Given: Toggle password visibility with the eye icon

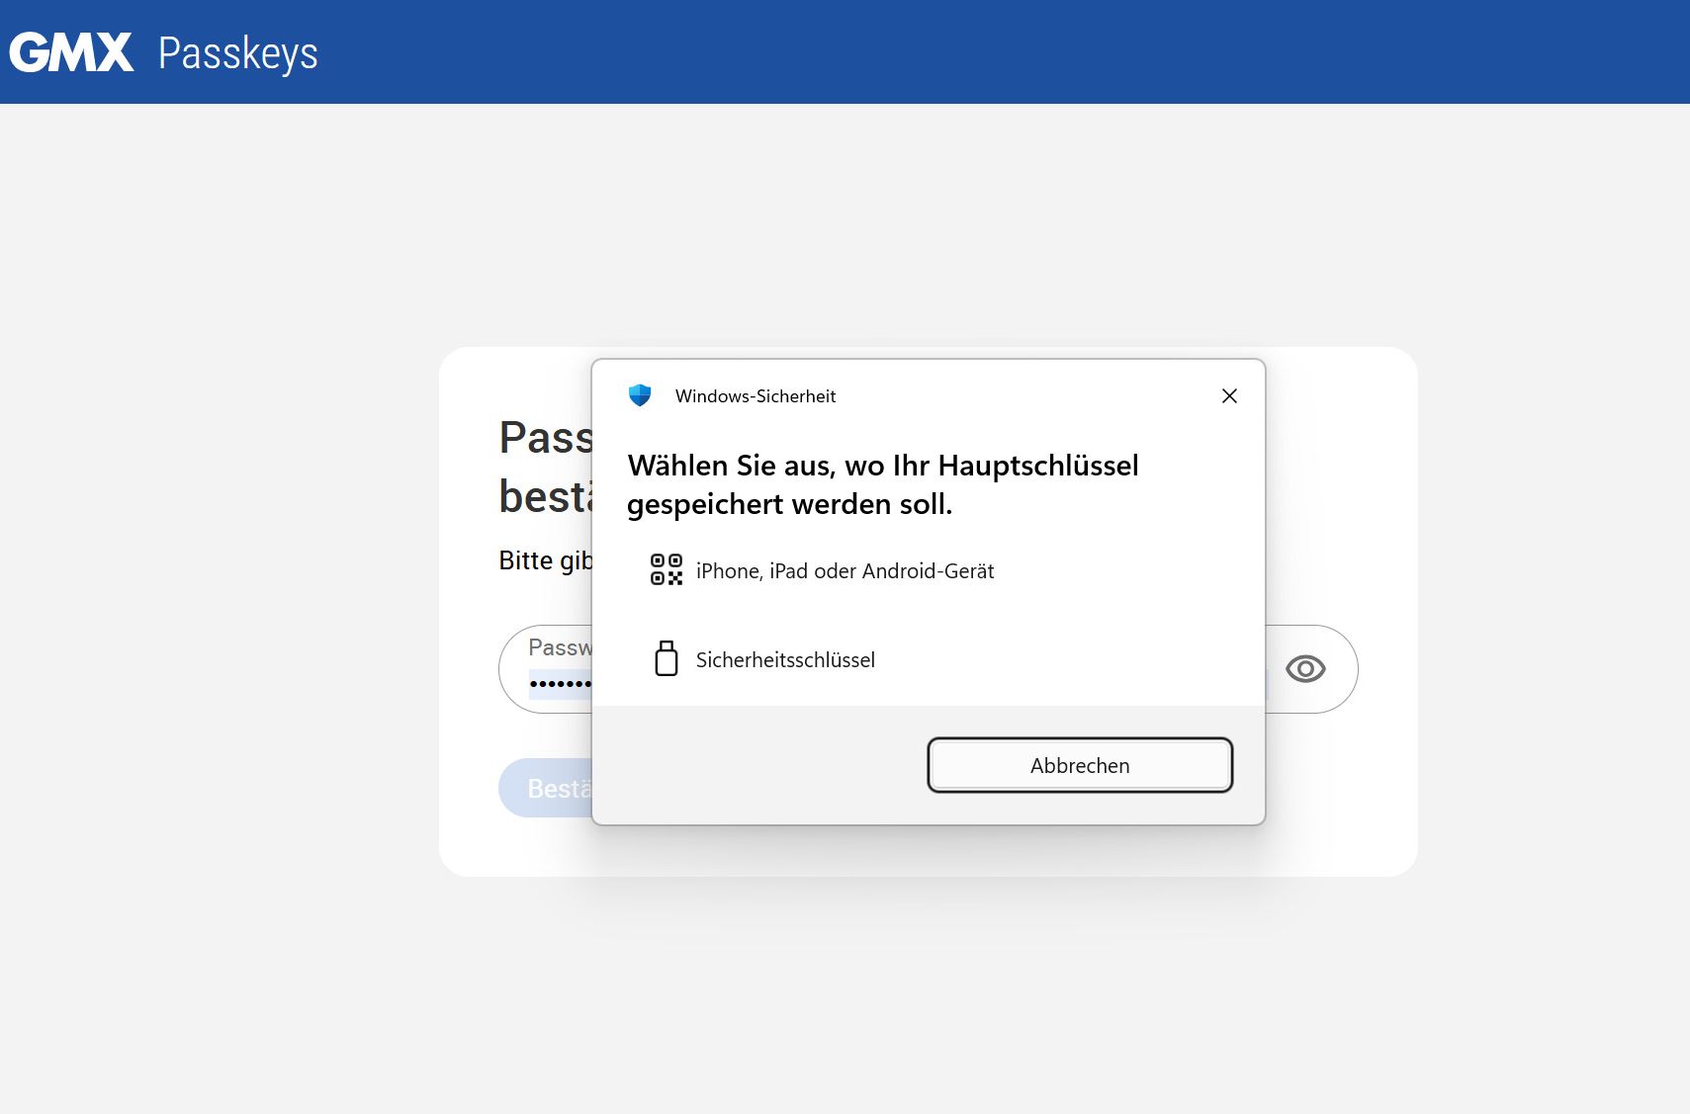Looking at the screenshot, I should pyautogui.click(x=1305, y=669).
